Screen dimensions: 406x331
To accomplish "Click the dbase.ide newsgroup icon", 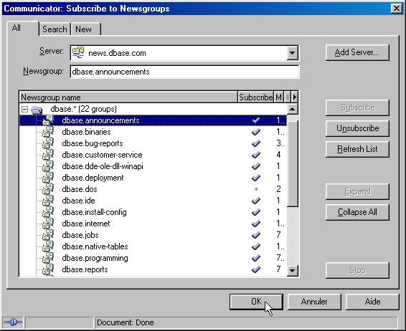I will pos(48,201).
